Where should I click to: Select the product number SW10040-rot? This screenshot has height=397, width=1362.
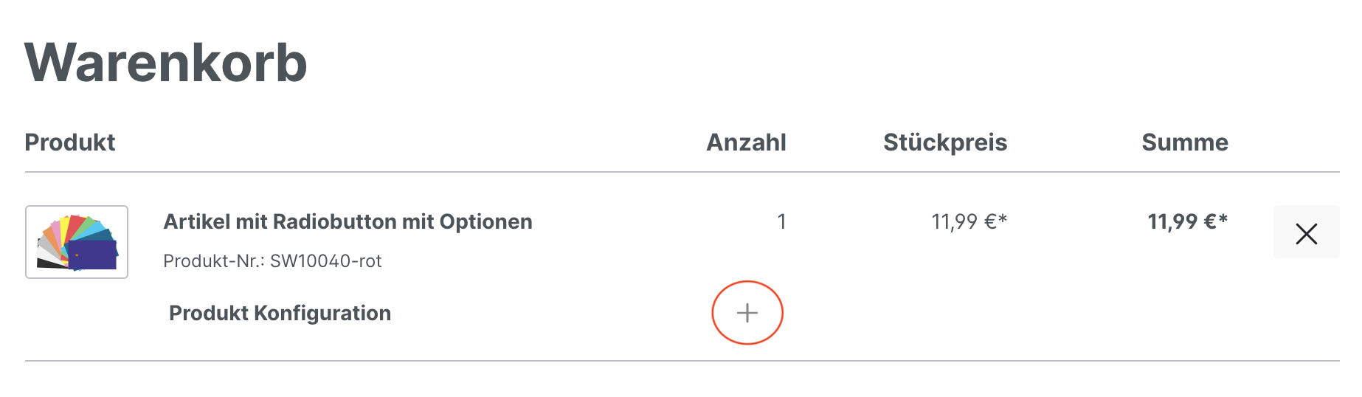[326, 261]
